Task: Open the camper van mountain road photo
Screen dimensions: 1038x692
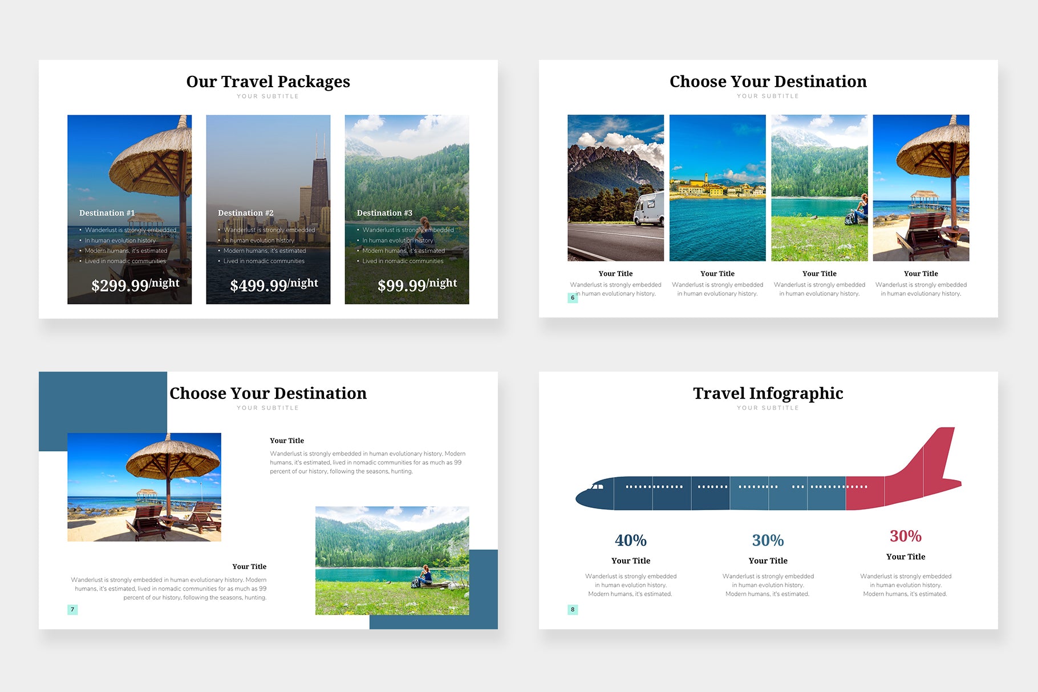Action: 615,188
